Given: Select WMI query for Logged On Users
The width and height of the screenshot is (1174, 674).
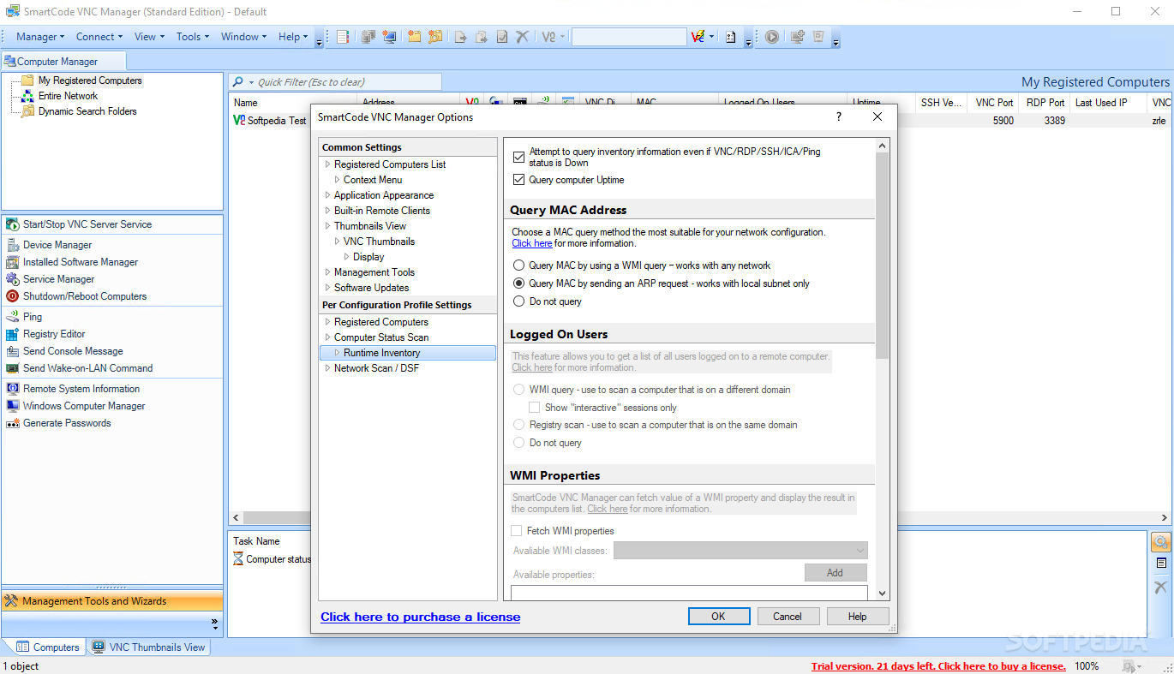Looking at the screenshot, I should (x=518, y=390).
